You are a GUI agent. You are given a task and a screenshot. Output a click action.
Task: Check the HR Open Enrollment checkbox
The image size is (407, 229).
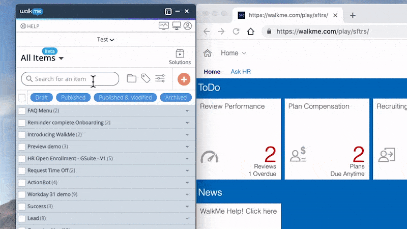click(x=22, y=159)
